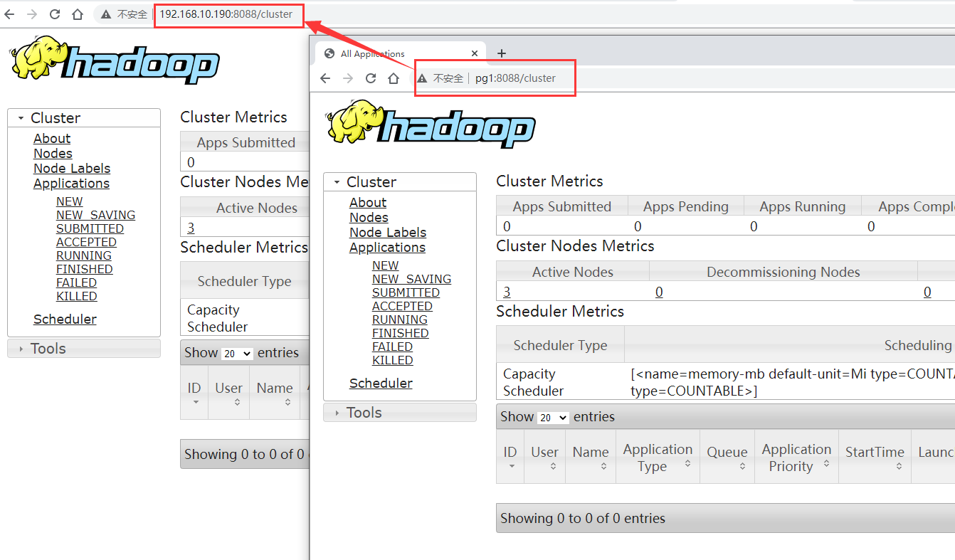Click the Hadoop logo in the front window
Viewport: 955px width, 560px height.
tap(430, 125)
